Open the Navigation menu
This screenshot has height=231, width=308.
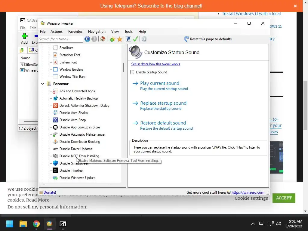coord(97,31)
